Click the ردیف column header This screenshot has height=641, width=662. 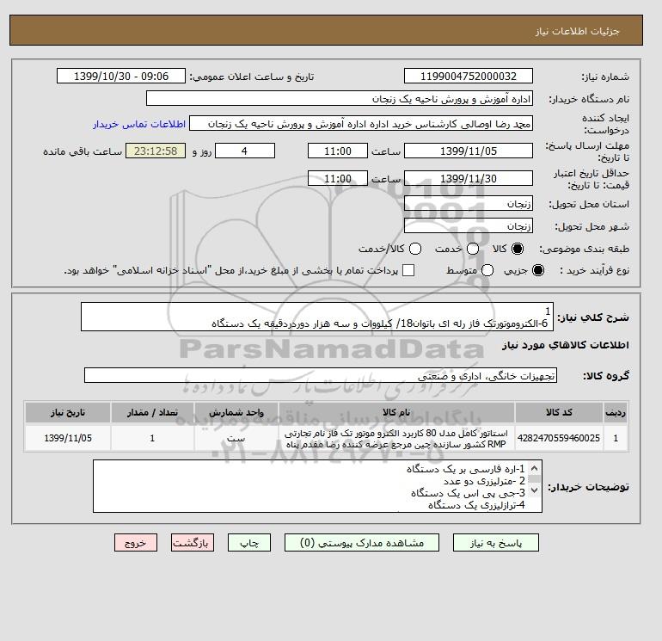tap(616, 412)
